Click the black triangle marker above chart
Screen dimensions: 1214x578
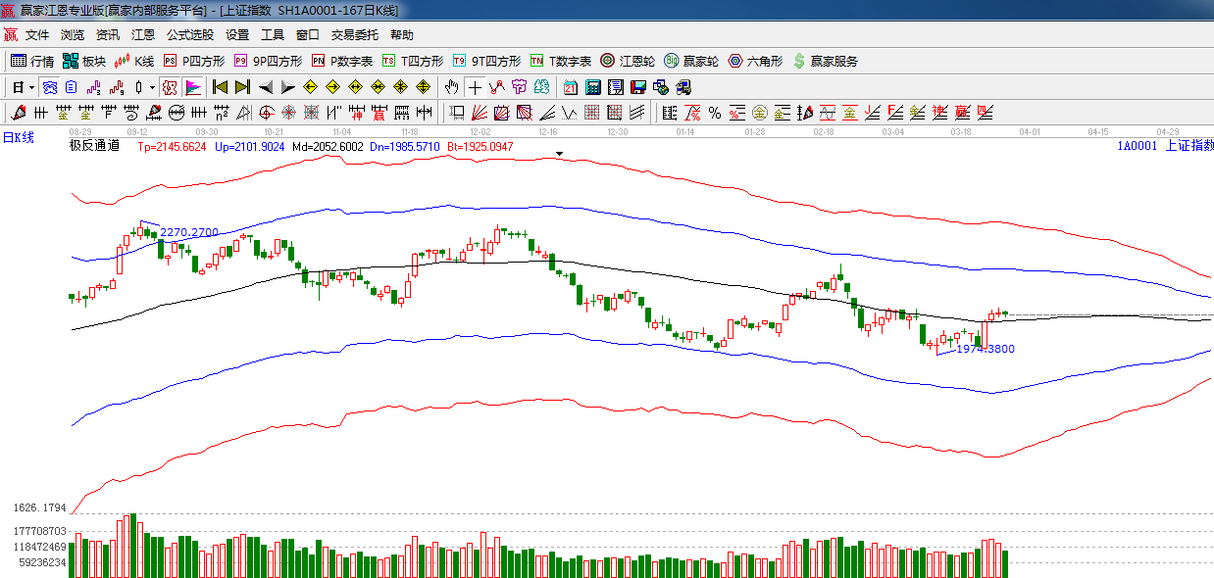click(559, 154)
